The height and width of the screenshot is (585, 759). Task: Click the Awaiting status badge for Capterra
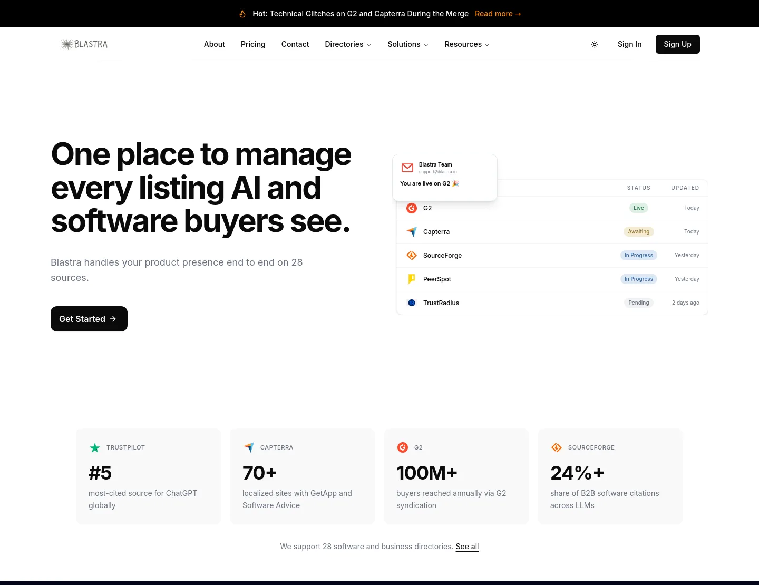(x=639, y=232)
